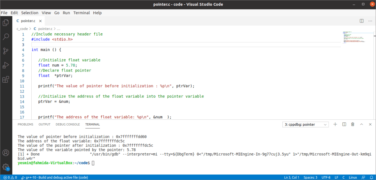Open the Manage gear settings icon

(6, 167)
